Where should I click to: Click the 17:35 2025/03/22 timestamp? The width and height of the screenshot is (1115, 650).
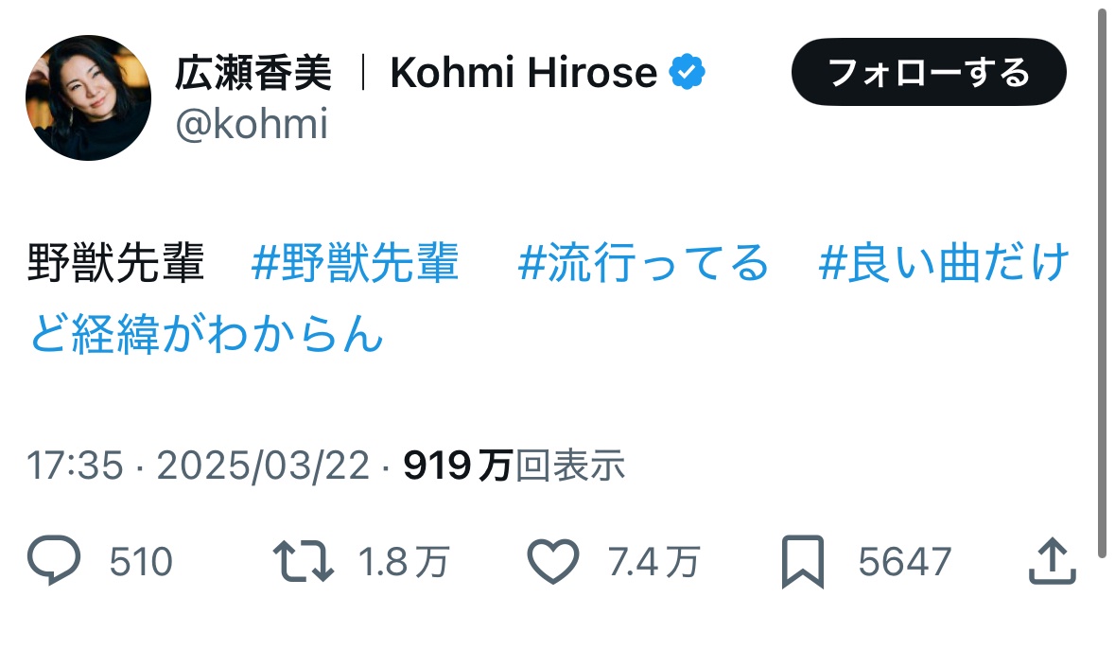[x=197, y=466]
